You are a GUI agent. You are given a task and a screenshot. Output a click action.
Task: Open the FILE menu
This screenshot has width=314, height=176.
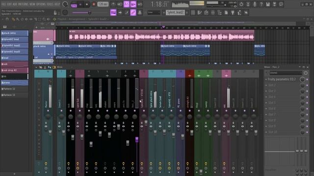pos(3,4)
